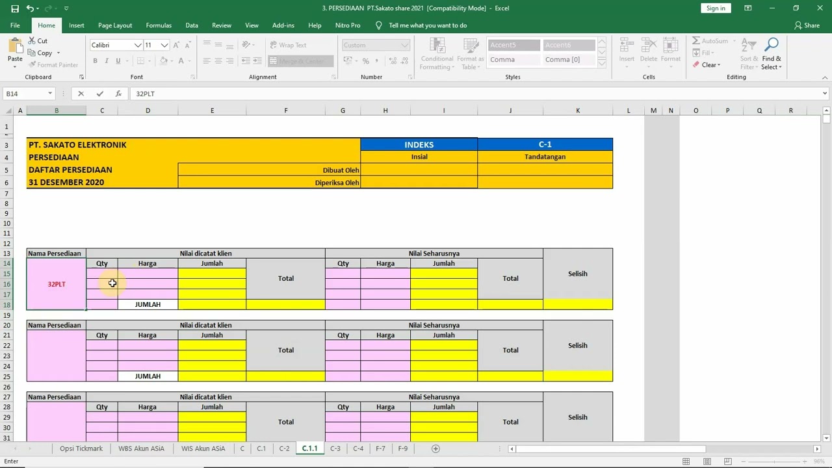Expand the cell Styles gallery
This screenshot has height=468, width=832.
[601, 64]
